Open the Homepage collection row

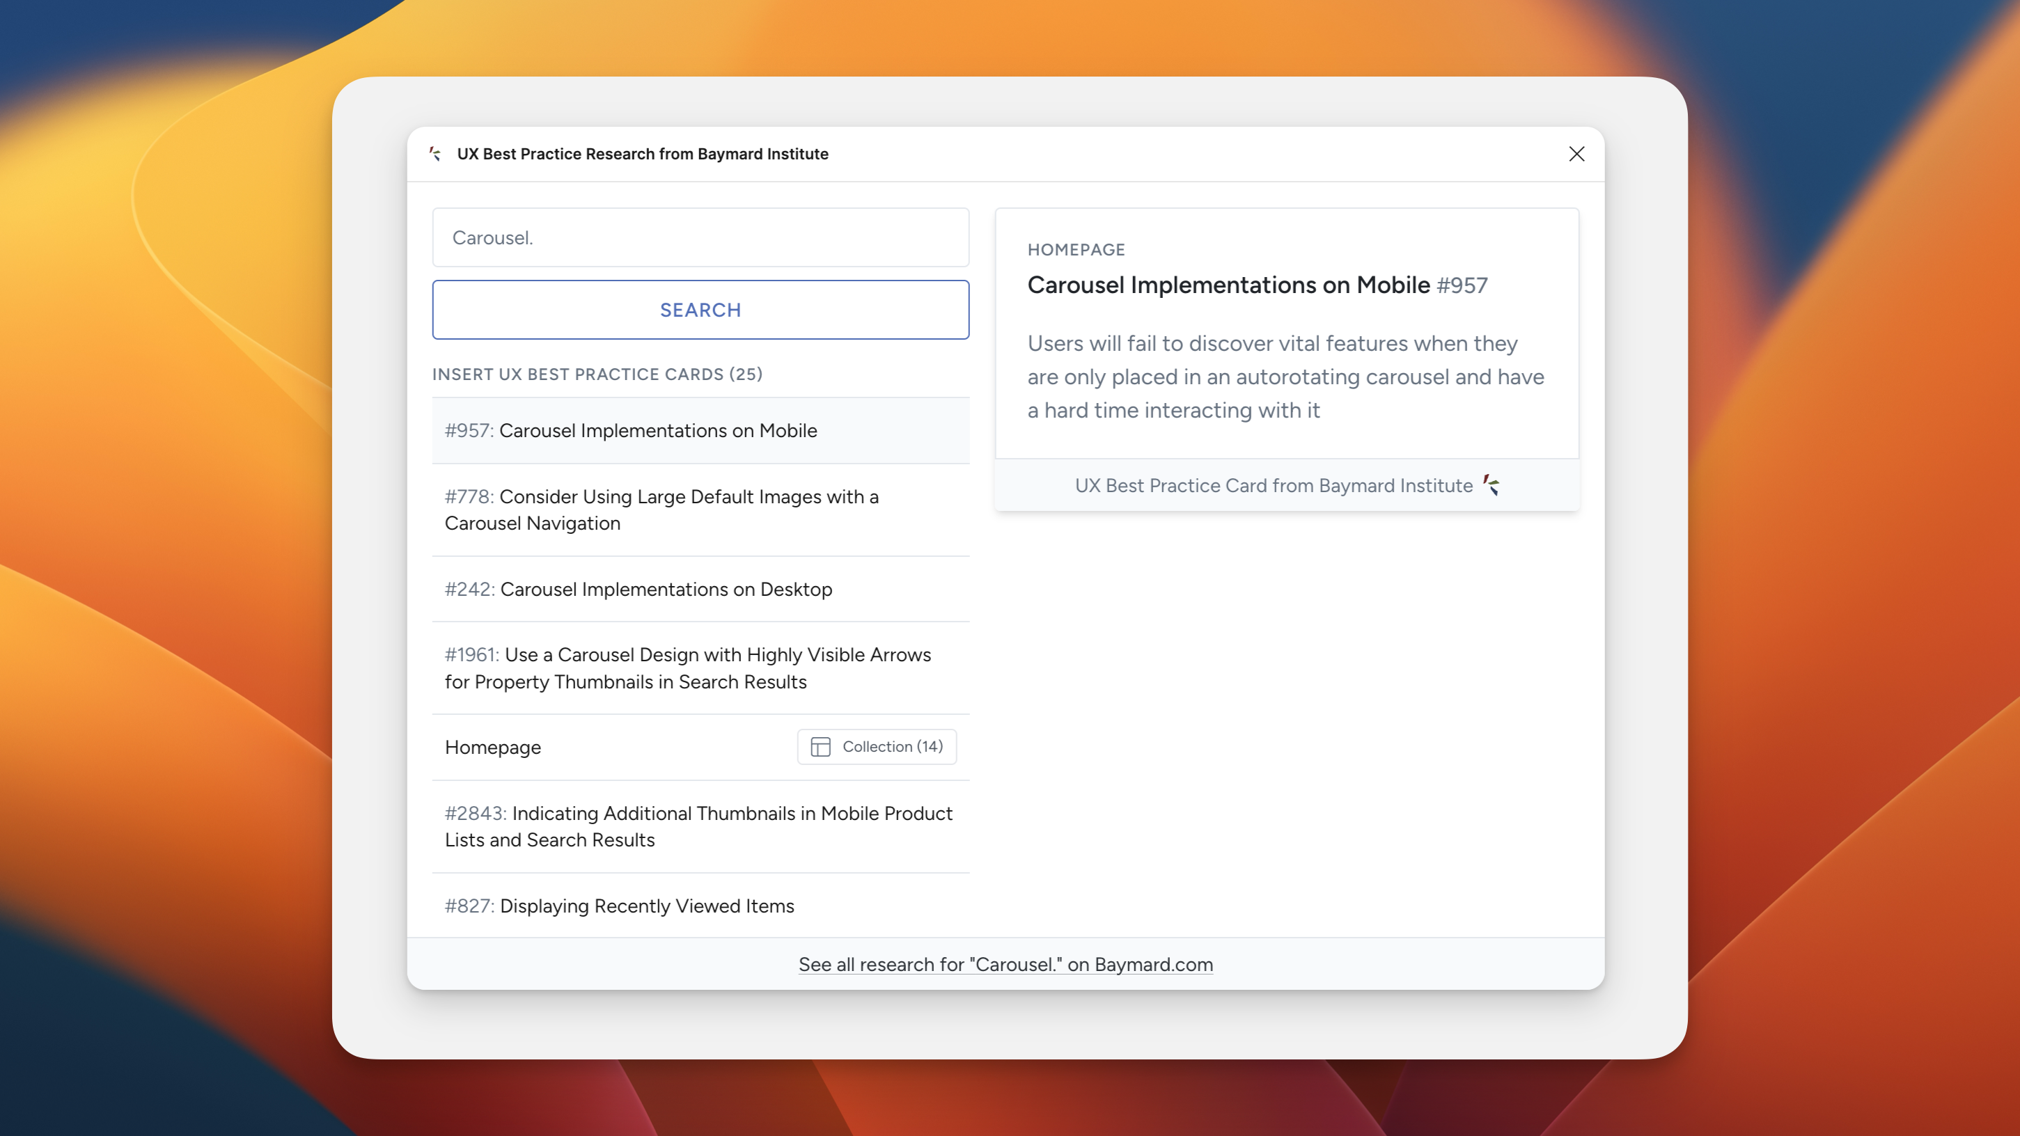[x=700, y=747]
